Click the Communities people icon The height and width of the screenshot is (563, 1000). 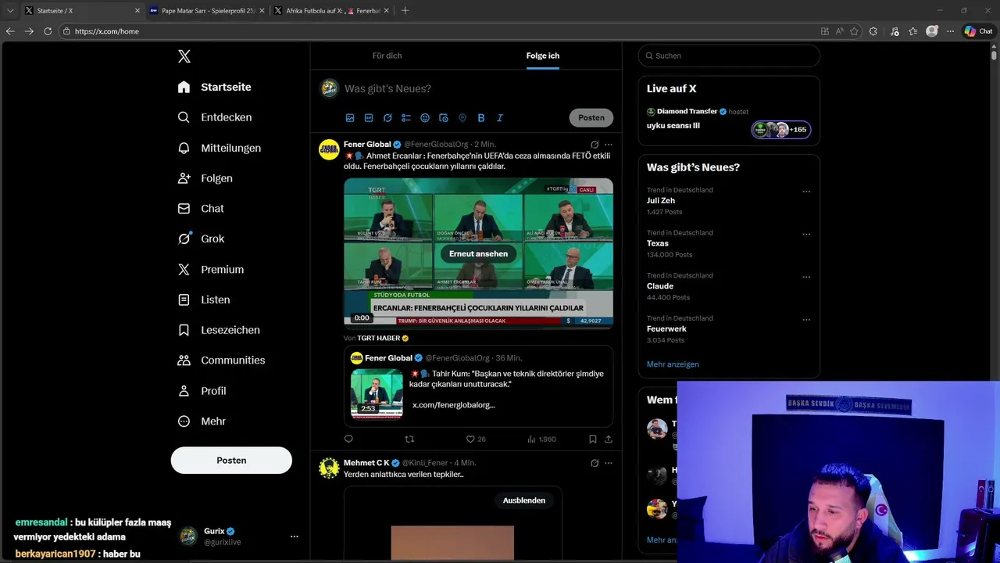click(x=184, y=360)
